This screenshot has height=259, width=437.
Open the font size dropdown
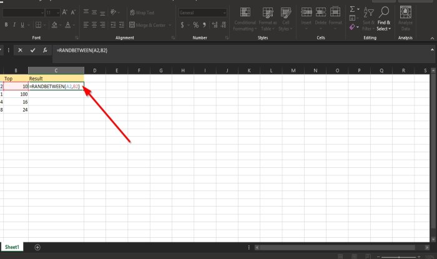58,12
